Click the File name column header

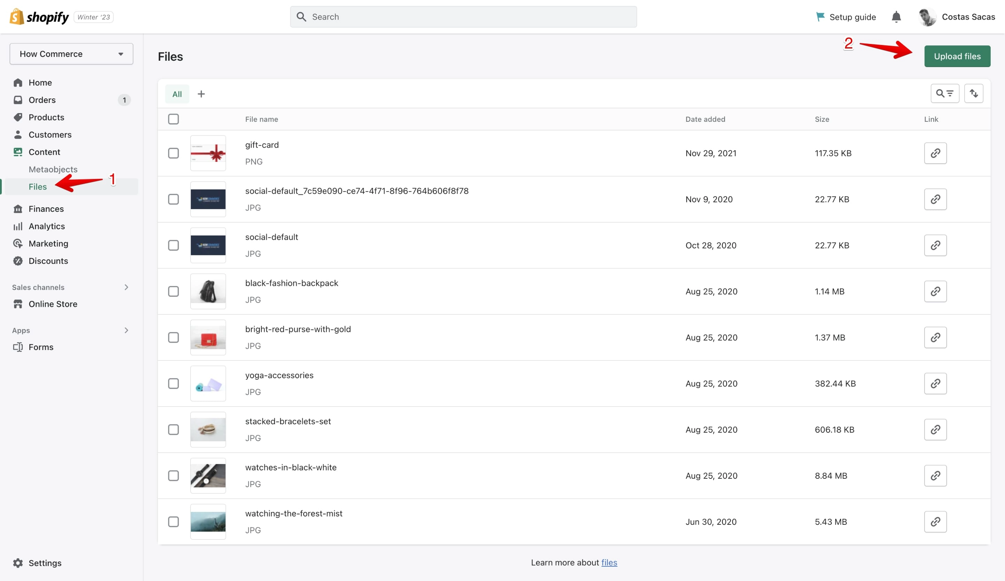click(x=262, y=119)
